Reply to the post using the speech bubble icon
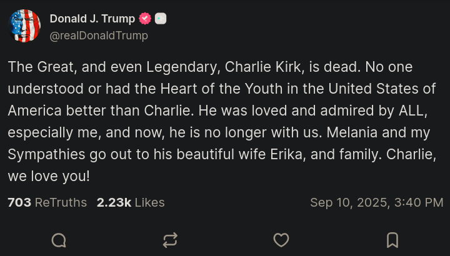Screen dimensions: 450x256 [59, 240]
